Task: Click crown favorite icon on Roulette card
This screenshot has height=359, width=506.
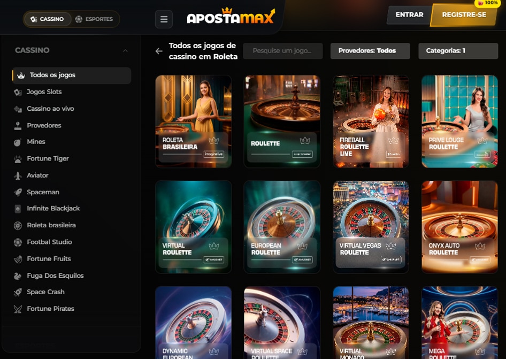Action: click(x=305, y=140)
